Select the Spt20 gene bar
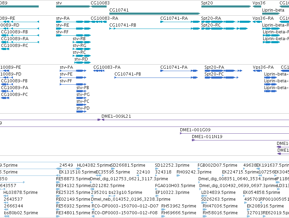This screenshot has width=289, height=218. [226, 6]
